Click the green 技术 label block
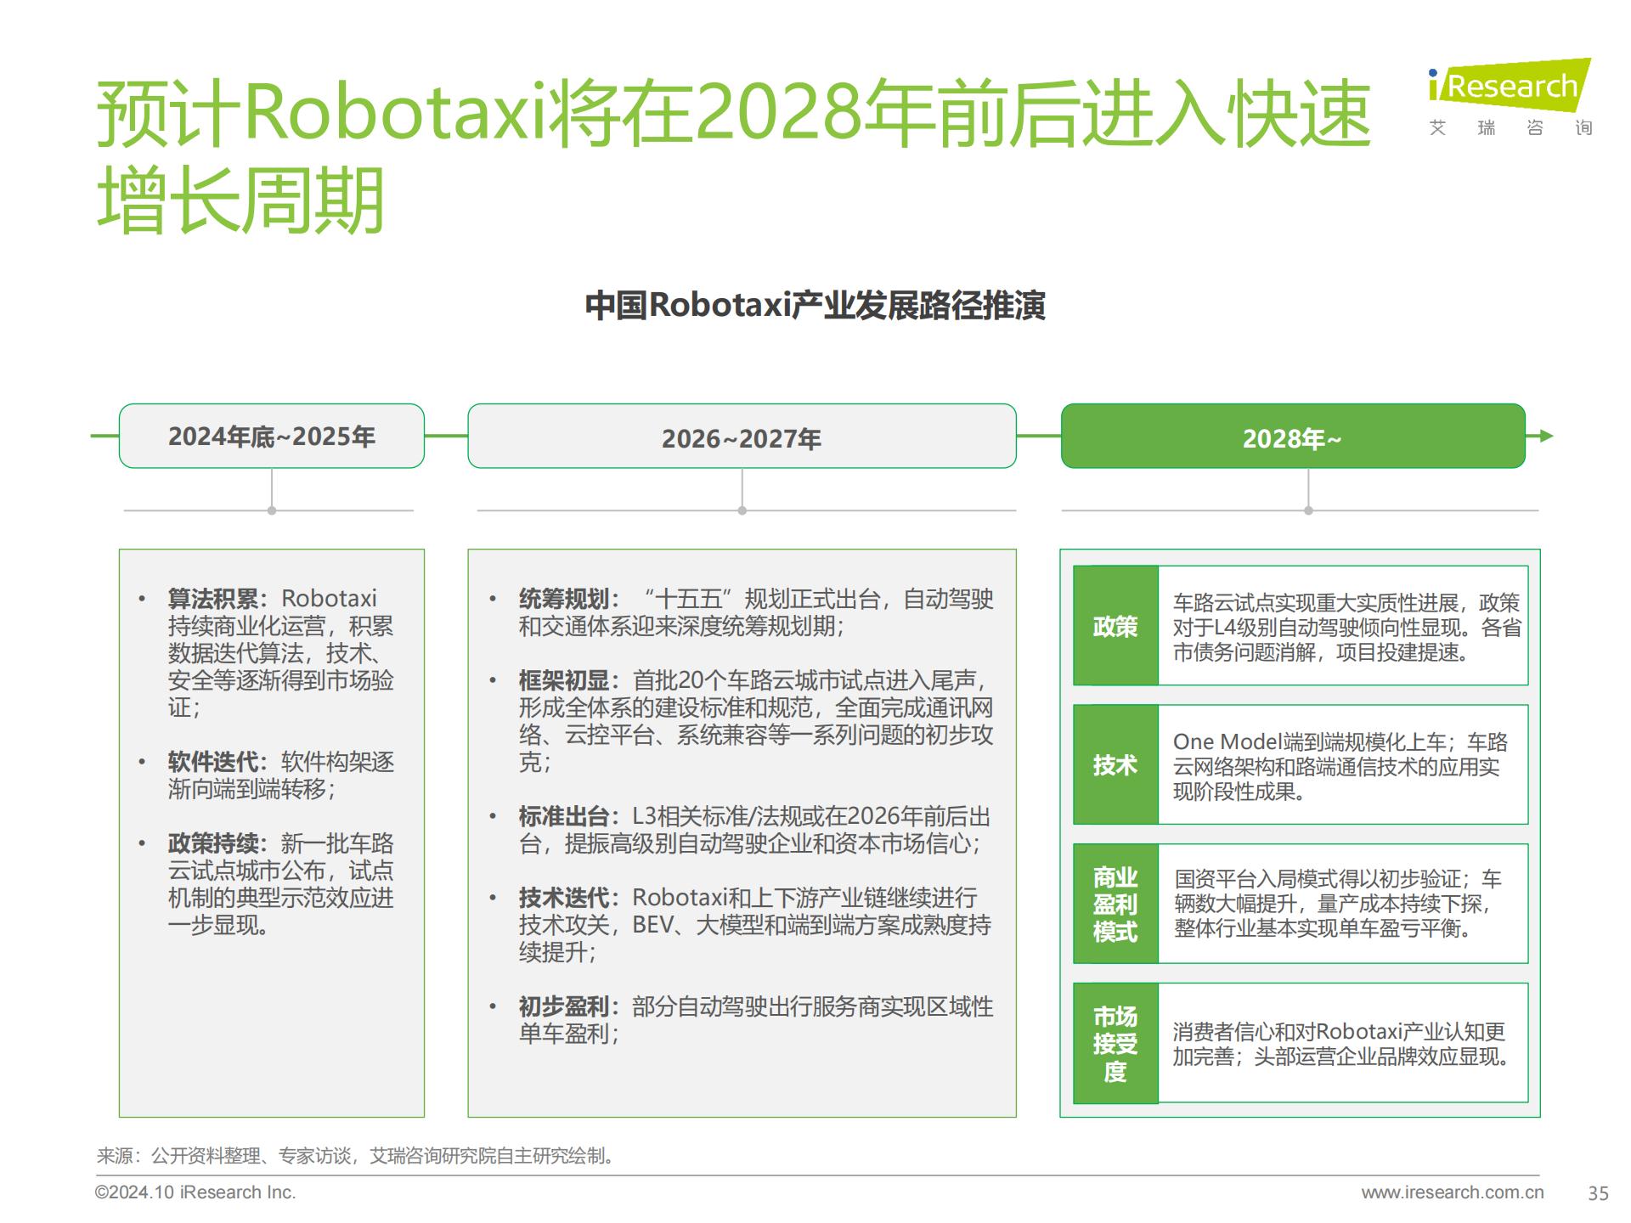The image size is (1631, 1223). tap(1115, 764)
